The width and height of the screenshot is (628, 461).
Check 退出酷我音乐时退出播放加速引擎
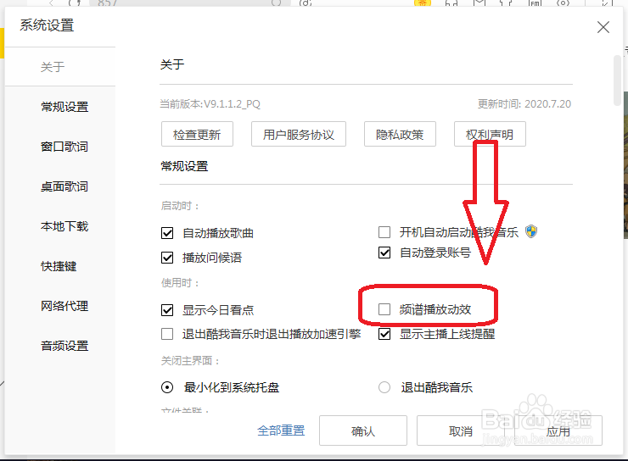pos(167,334)
